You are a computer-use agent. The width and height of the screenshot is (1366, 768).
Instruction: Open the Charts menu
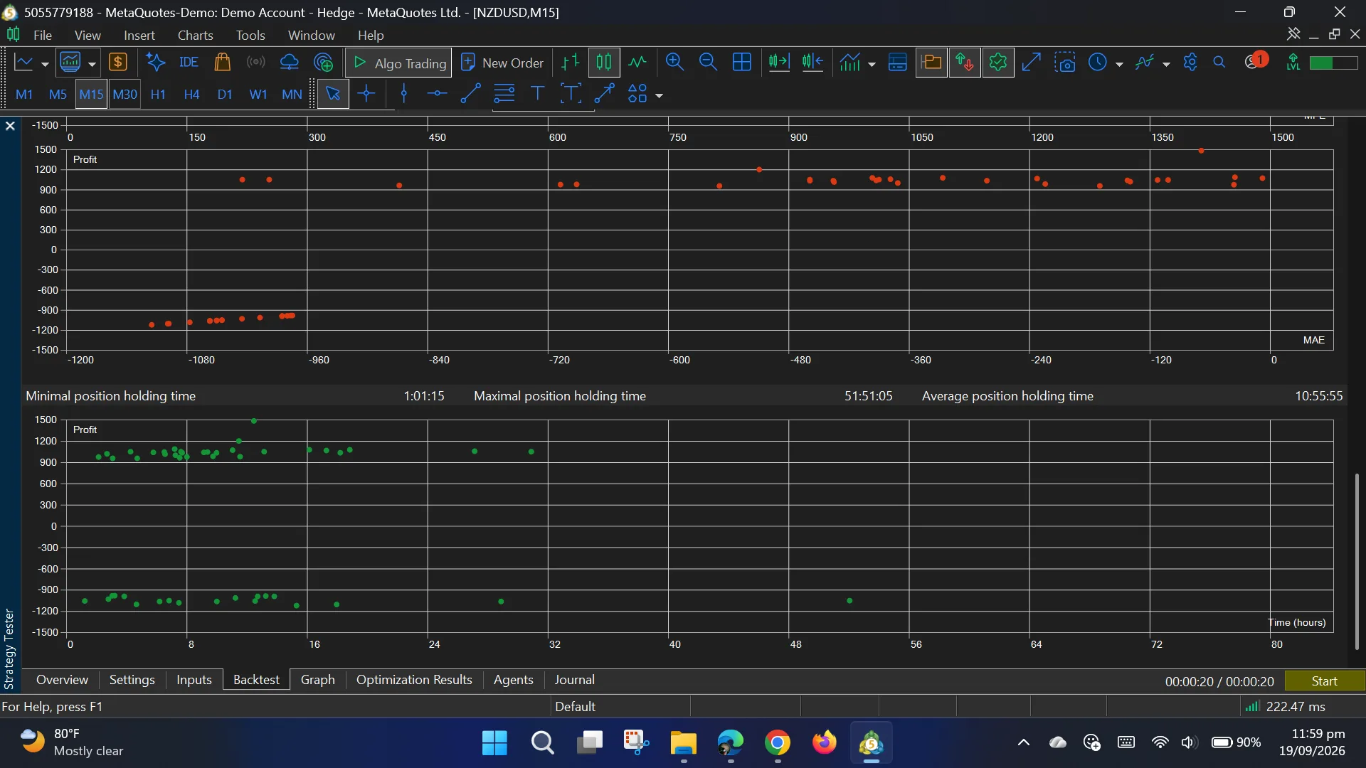click(x=195, y=35)
